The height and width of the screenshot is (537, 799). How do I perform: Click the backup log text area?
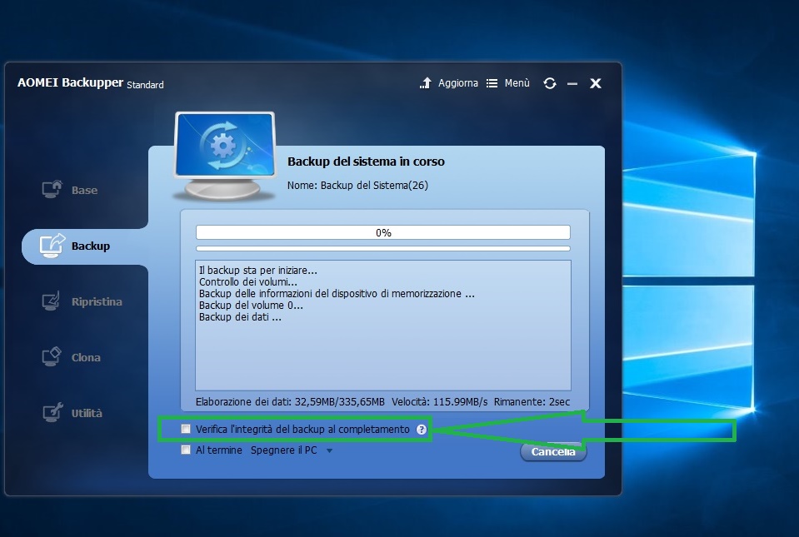pyautogui.click(x=383, y=326)
